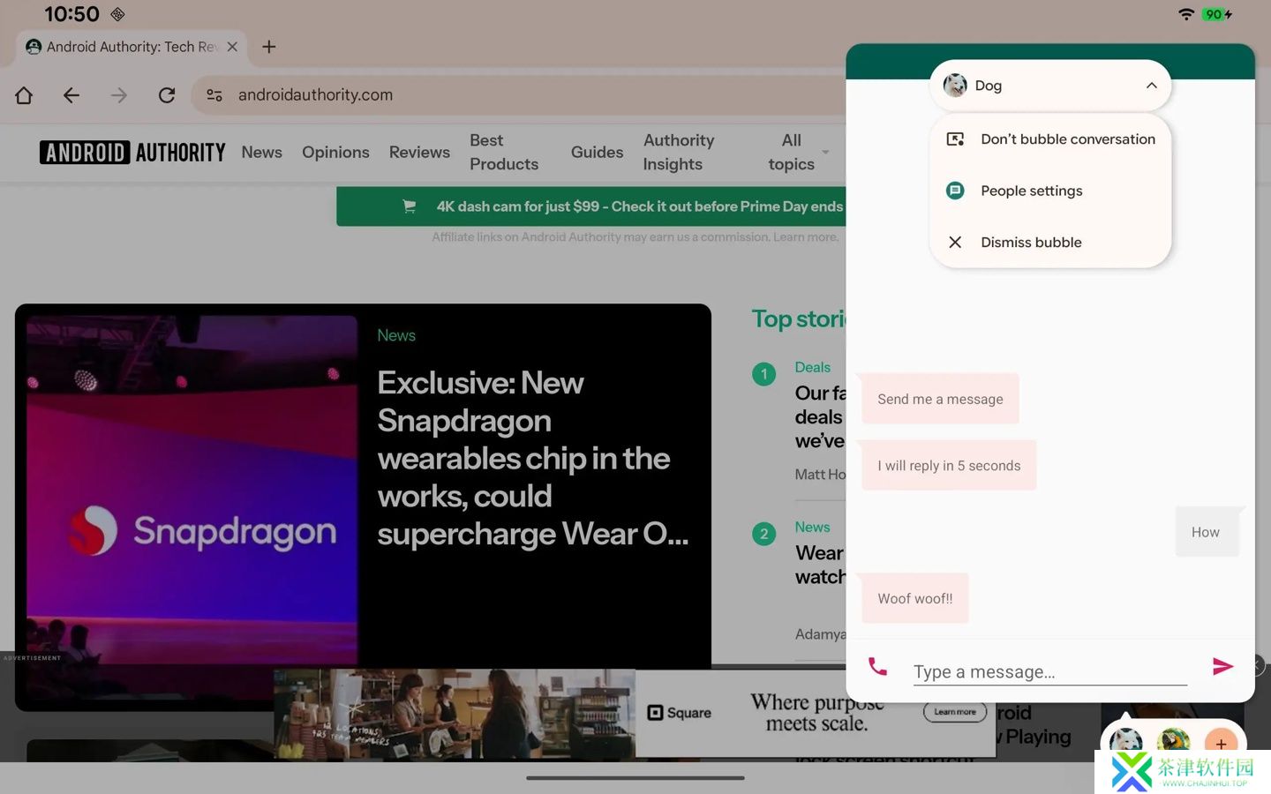Click the People settings chat icon

(955, 191)
